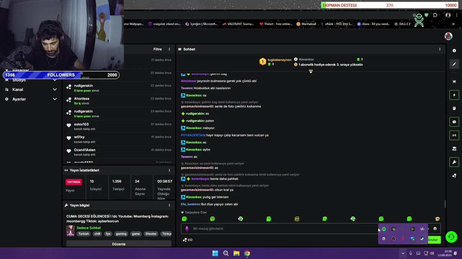Open Chrome extensions puzzle icon
The height and width of the screenshot is (259, 462).
(x=435, y=15)
